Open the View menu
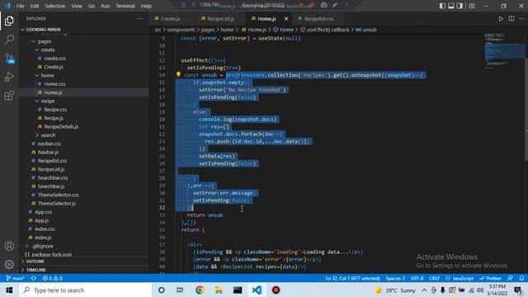Viewport: 528px width, 297px height. point(77,6)
